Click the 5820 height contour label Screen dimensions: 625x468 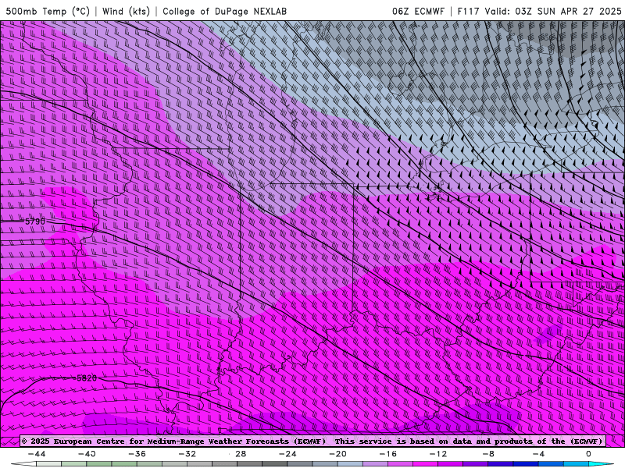87,378
